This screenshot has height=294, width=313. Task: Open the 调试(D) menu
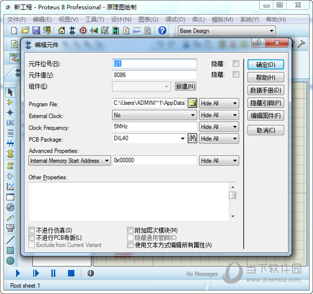[x=175, y=19]
